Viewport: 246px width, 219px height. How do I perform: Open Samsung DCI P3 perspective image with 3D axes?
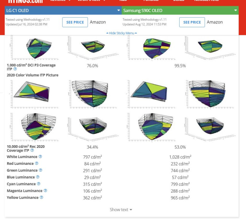tap(210, 48)
